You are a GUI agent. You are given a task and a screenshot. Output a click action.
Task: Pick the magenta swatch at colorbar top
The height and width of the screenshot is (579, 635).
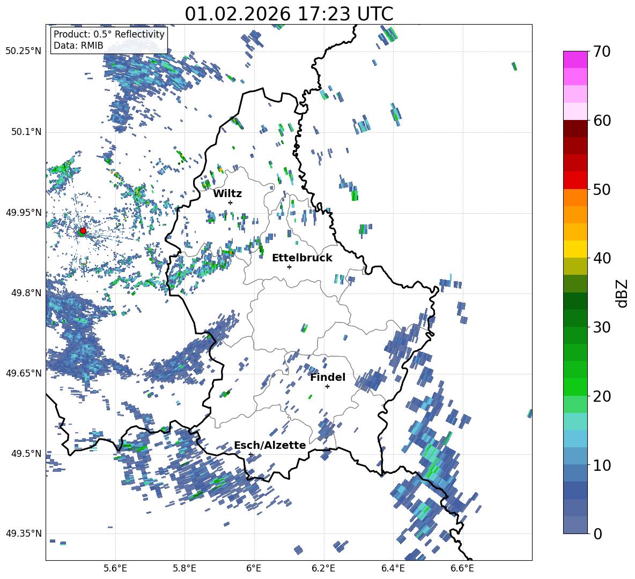click(575, 59)
